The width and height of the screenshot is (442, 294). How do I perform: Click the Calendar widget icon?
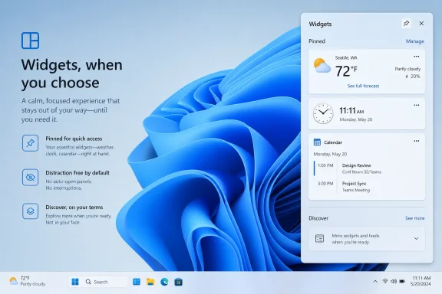[317, 142]
